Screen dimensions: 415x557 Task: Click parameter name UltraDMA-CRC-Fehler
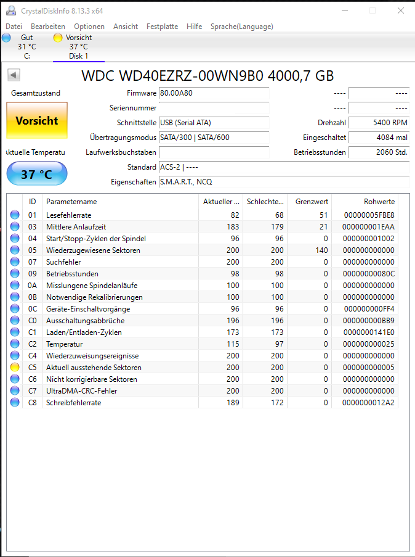81,390
